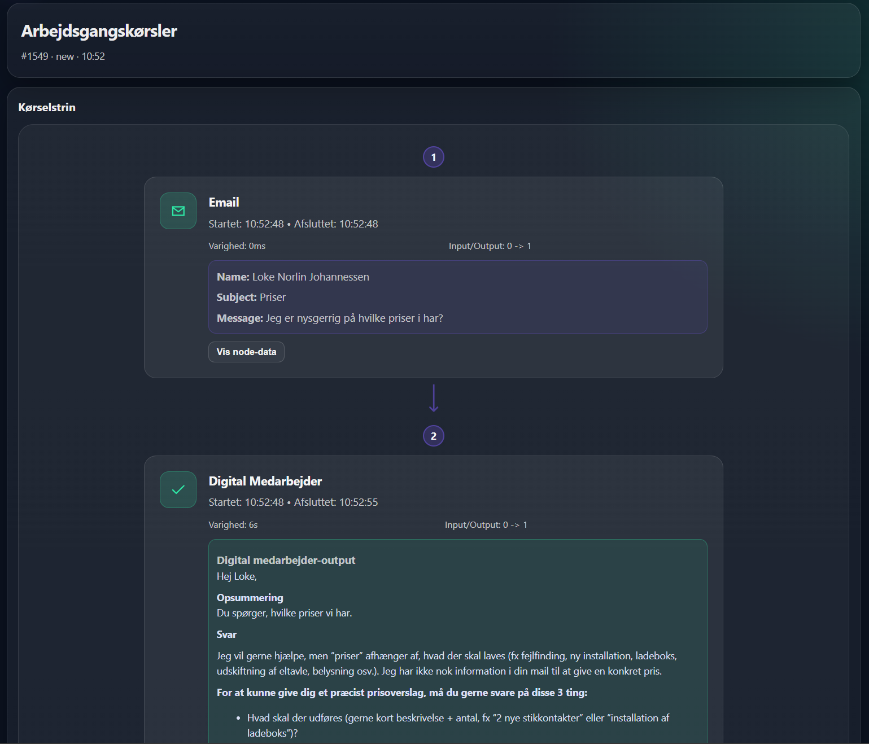Image resolution: width=869 pixels, height=744 pixels.
Task: Click the Digital Medarbejder step title
Action: tap(265, 482)
